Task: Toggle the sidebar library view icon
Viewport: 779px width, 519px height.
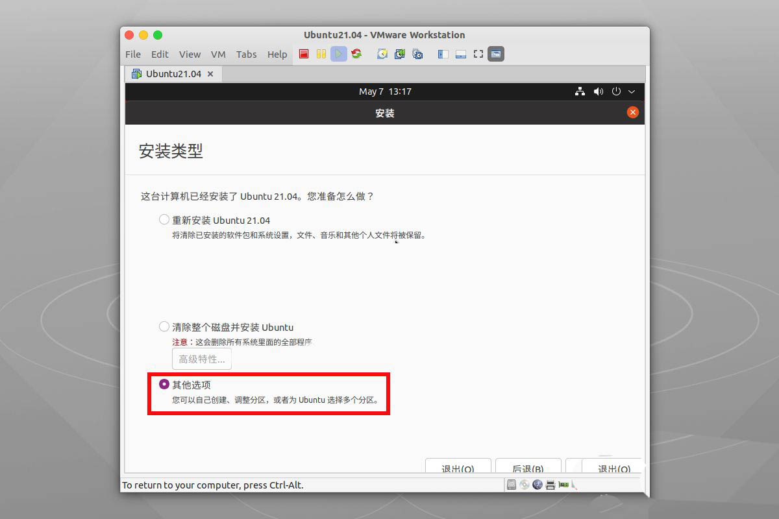Action: 443,54
